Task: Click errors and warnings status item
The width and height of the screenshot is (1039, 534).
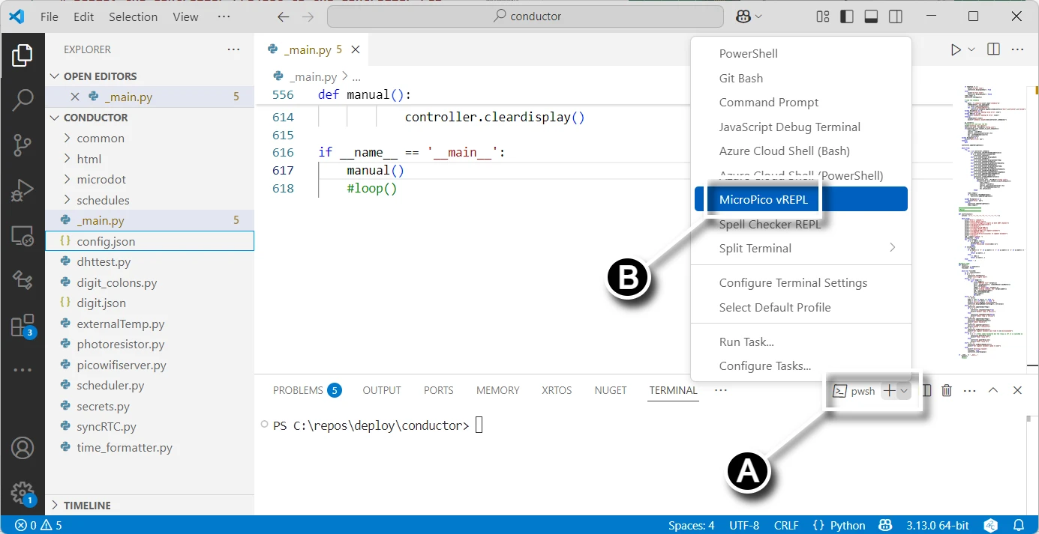Action: 38,525
